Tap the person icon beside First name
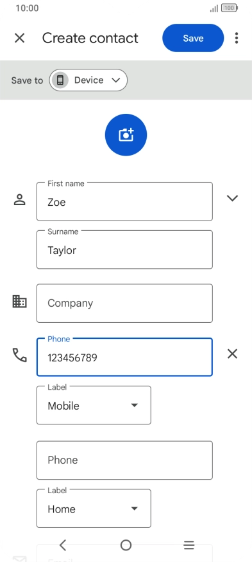 [x=19, y=199]
